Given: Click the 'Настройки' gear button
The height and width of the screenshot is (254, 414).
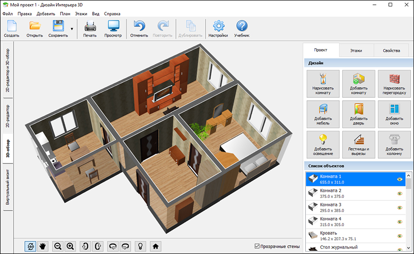Looking at the screenshot, I should pos(218,29).
